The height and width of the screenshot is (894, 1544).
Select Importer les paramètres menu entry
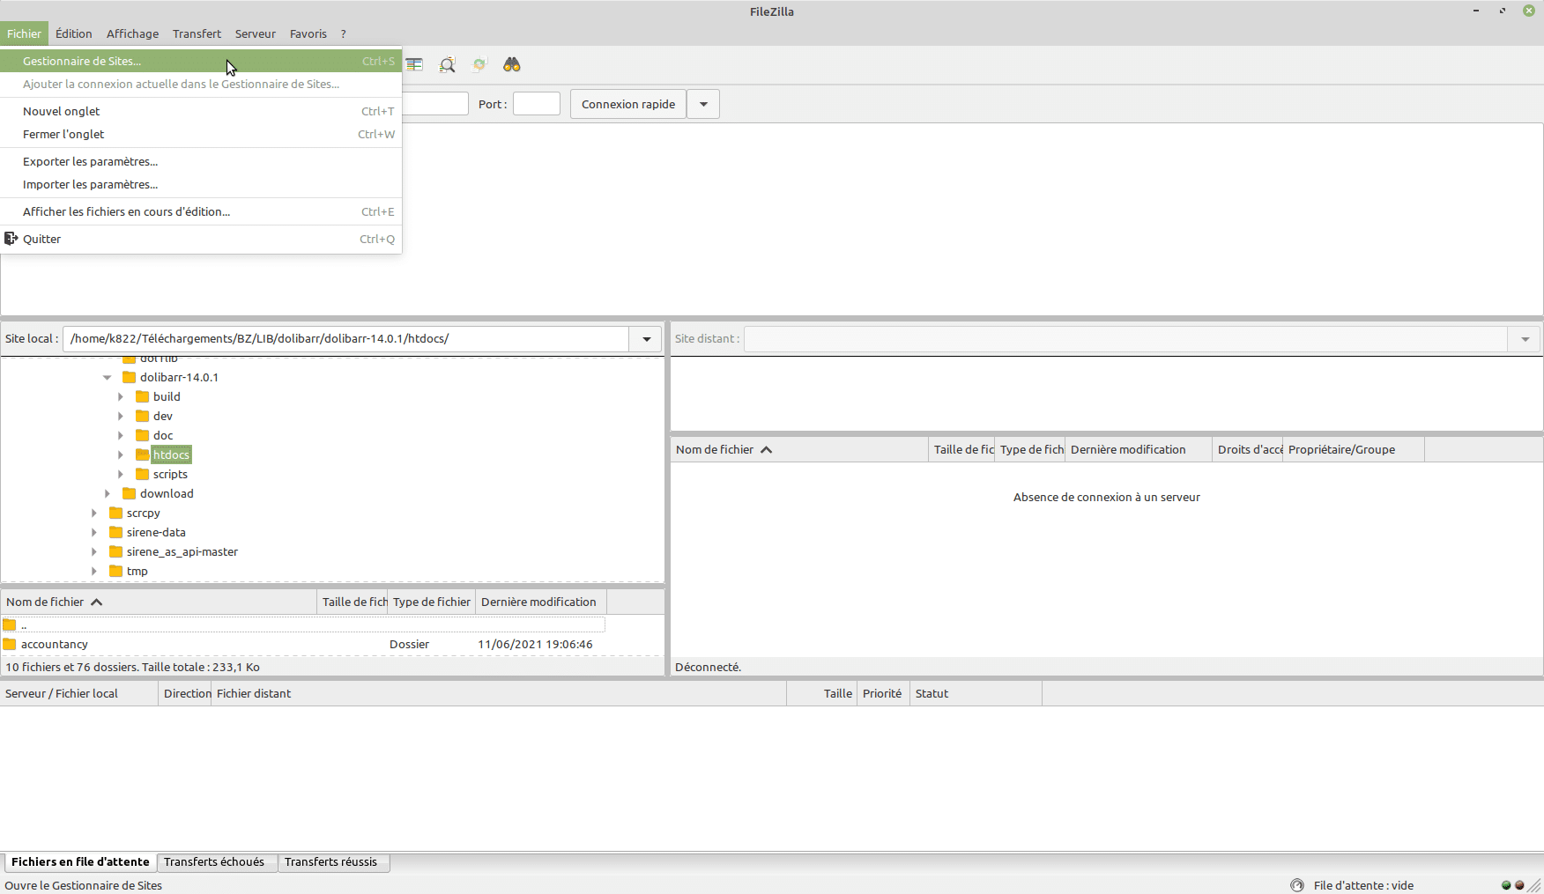point(201,184)
